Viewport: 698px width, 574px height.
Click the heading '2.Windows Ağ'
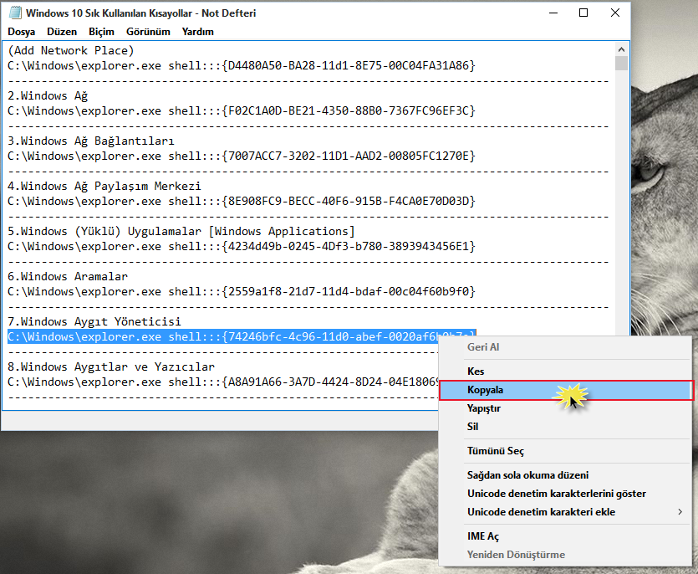click(48, 96)
